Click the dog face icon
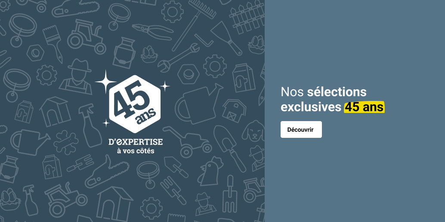Viewport: 445px width, 222px height. (x=253, y=131)
